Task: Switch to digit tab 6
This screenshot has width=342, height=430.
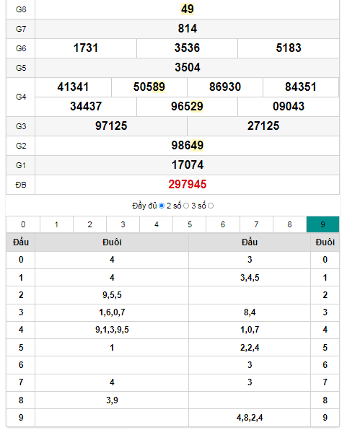Action: click(223, 224)
